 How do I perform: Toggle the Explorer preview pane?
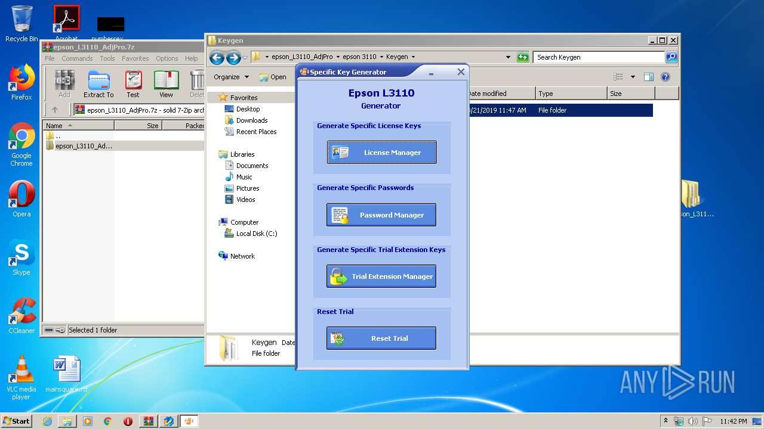tap(649, 77)
